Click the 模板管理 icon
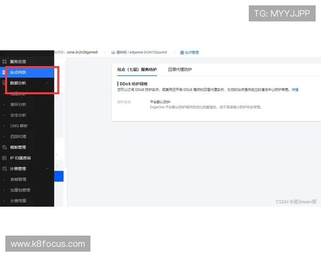The image size is (321, 257). [x=4, y=147]
